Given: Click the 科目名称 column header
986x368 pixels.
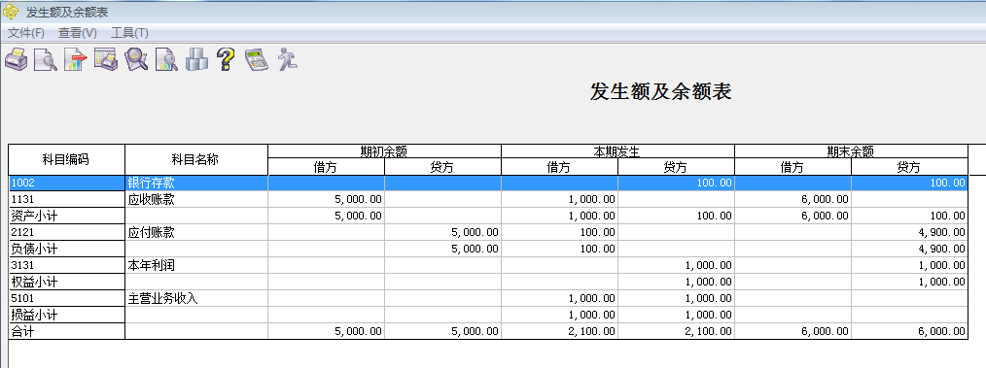Looking at the screenshot, I should point(196,159).
